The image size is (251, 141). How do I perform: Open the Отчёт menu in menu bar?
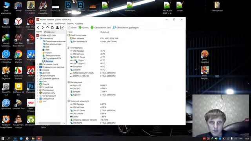(51, 23)
